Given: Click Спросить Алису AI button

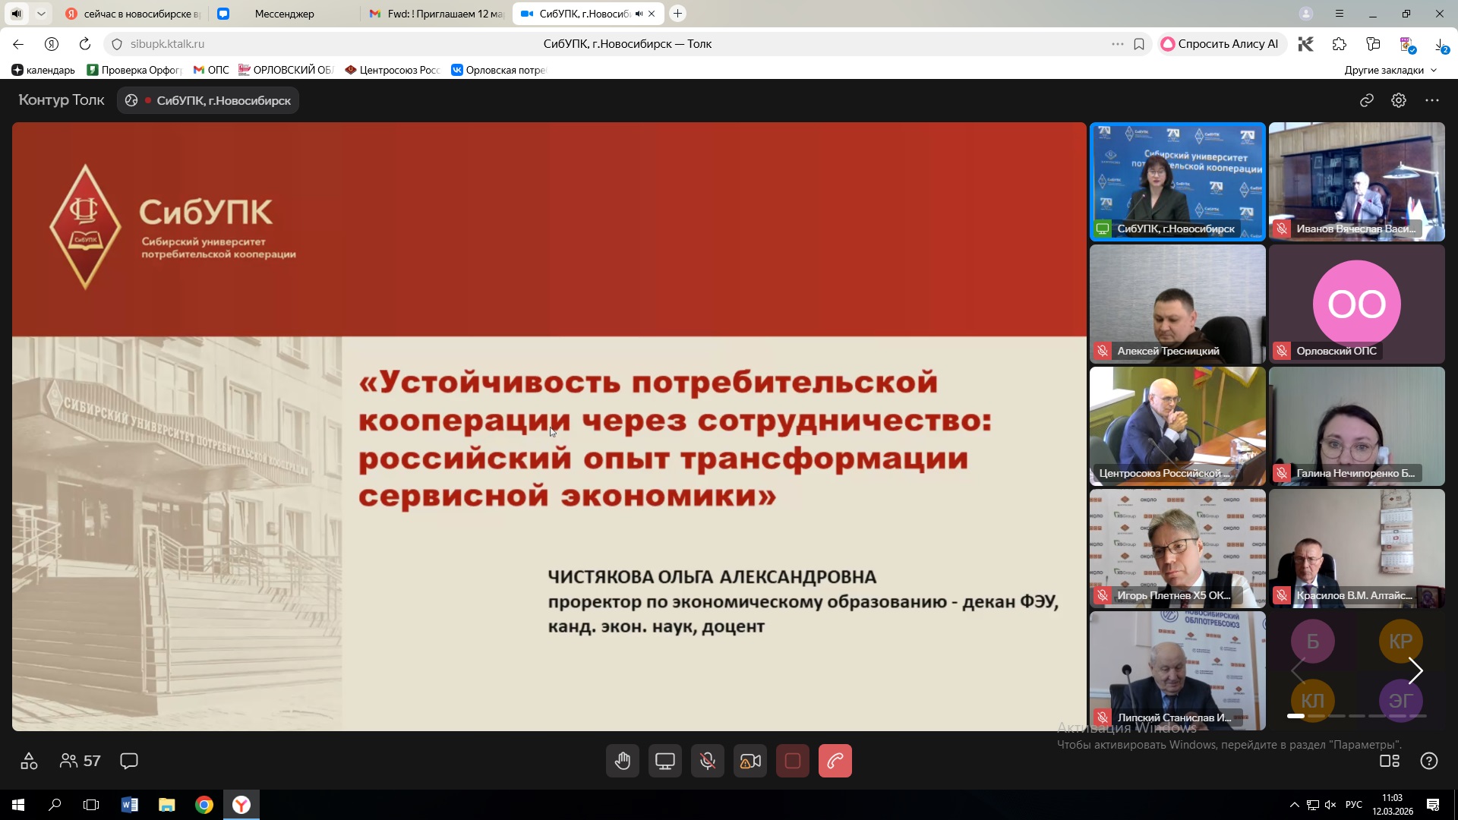Looking at the screenshot, I should [1220, 44].
